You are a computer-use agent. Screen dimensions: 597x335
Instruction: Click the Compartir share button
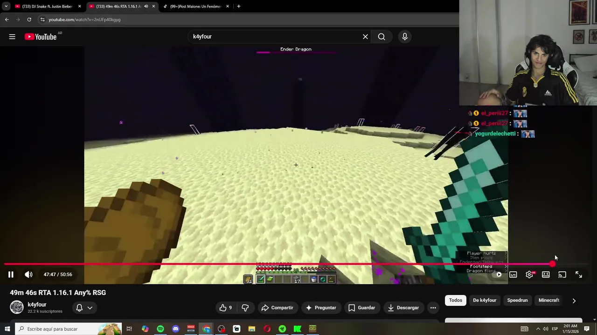278,308
